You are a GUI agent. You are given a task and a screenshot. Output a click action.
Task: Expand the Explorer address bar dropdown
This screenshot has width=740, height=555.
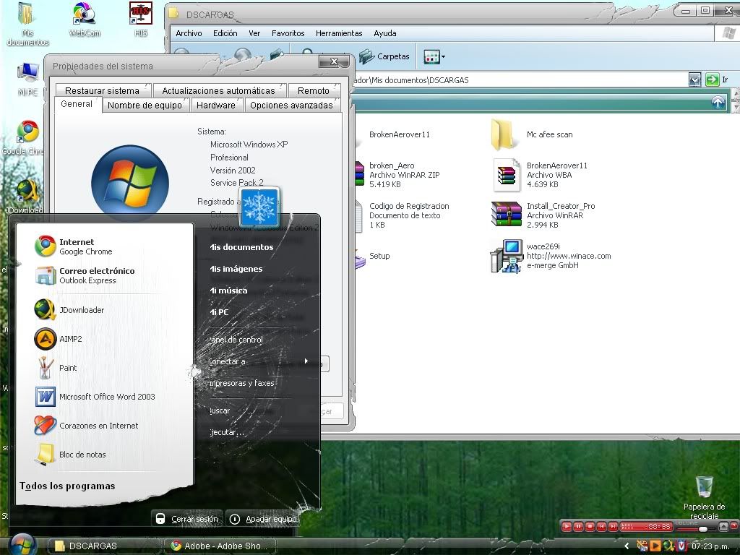[x=694, y=79]
